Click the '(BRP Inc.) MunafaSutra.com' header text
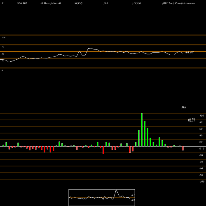Image resolution: width=206 pixels, height=206 pixels. (178, 3)
